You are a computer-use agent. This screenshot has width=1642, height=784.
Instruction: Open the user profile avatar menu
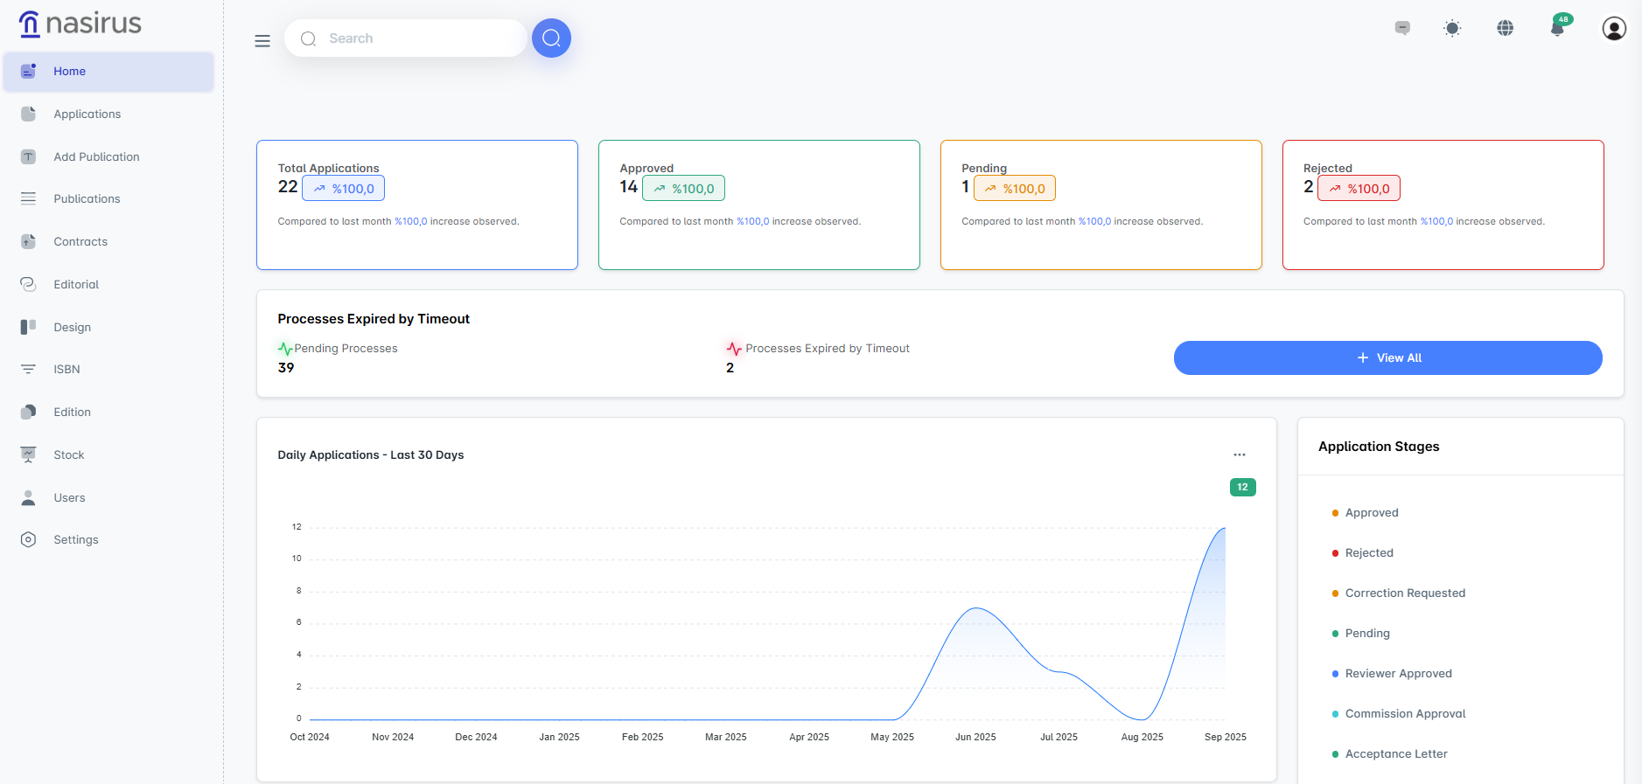[1613, 29]
